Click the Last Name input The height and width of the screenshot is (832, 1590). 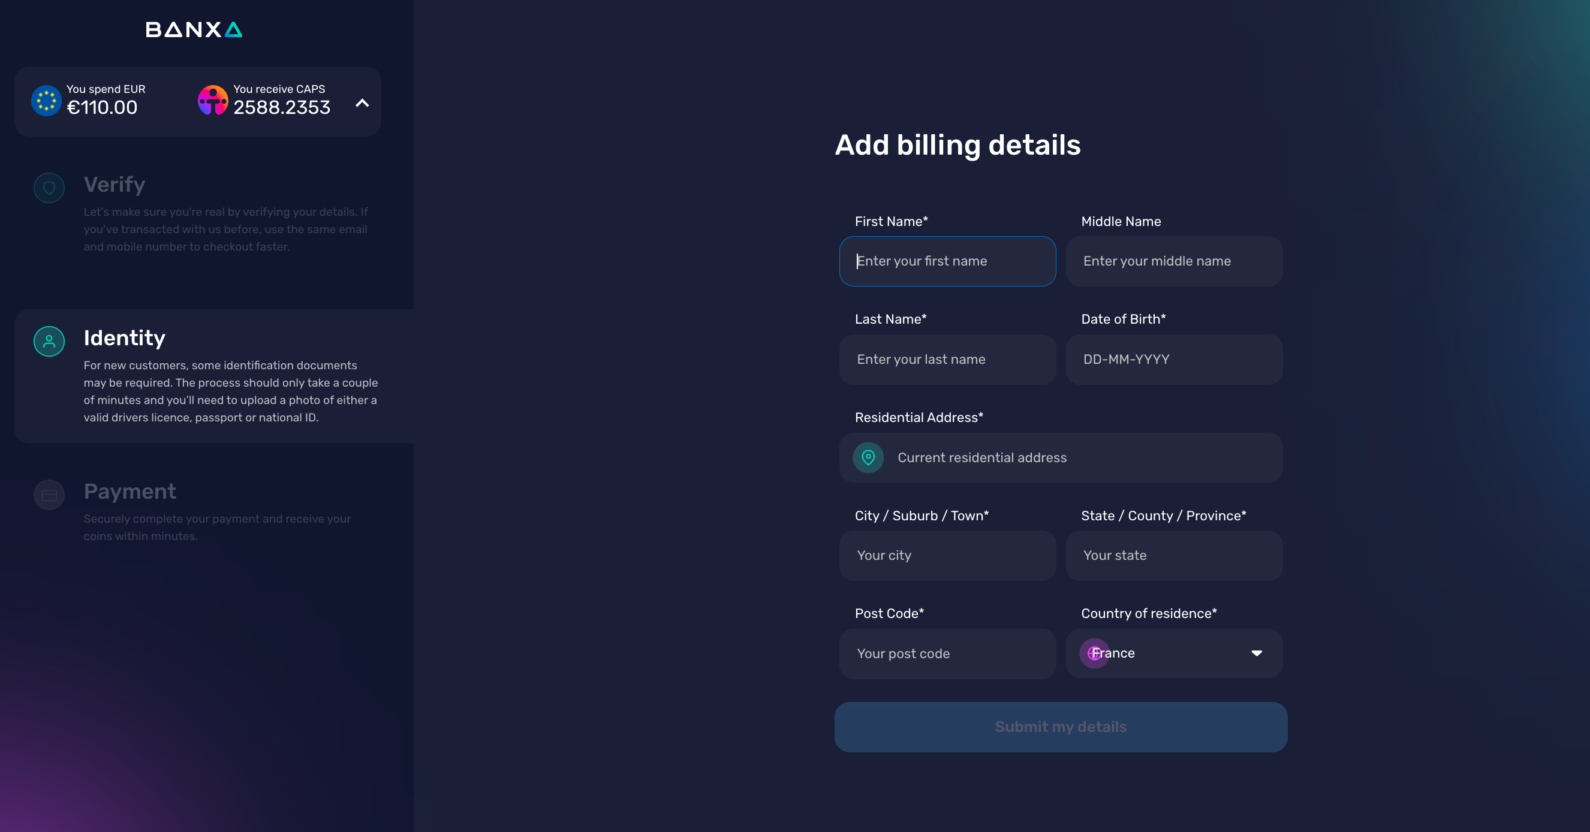coord(947,359)
